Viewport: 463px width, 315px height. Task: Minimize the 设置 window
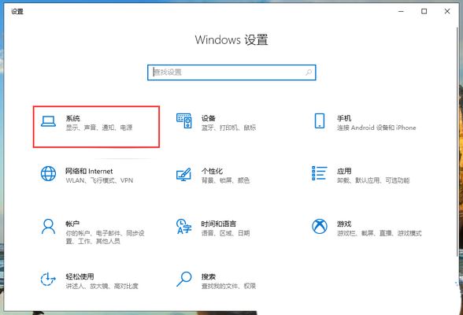(x=401, y=11)
